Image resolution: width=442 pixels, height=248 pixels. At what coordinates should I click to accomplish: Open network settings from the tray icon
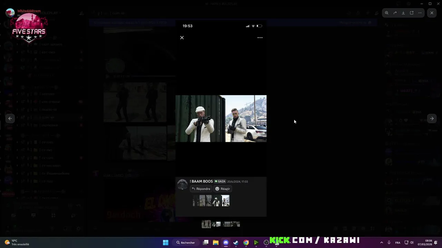pyautogui.click(x=406, y=242)
